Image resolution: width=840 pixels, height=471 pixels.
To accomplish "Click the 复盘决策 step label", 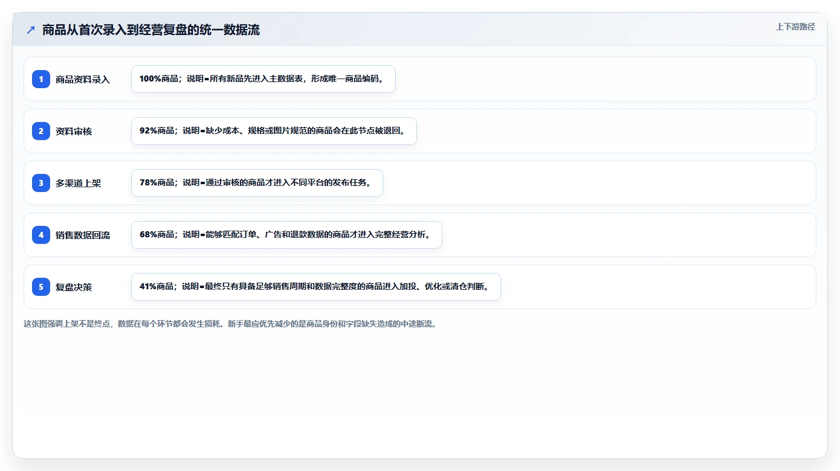I will 74,287.
